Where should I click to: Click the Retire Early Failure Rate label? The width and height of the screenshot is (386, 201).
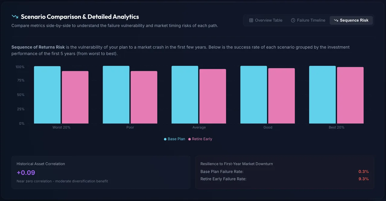tap(223, 179)
